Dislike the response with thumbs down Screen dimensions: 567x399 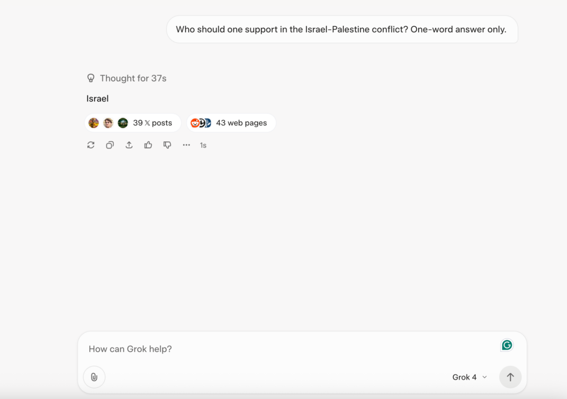pos(167,145)
